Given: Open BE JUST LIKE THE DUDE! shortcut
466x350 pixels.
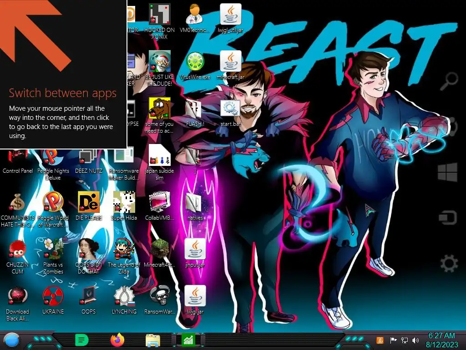Looking at the screenshot, I should pyautogui.click(x=160, y=62).
